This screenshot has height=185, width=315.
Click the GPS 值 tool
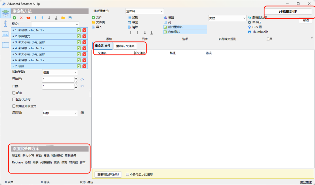pos(257,27)
